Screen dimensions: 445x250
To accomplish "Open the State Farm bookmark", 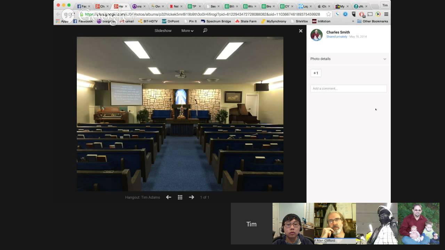I will [x=246, y=21].
